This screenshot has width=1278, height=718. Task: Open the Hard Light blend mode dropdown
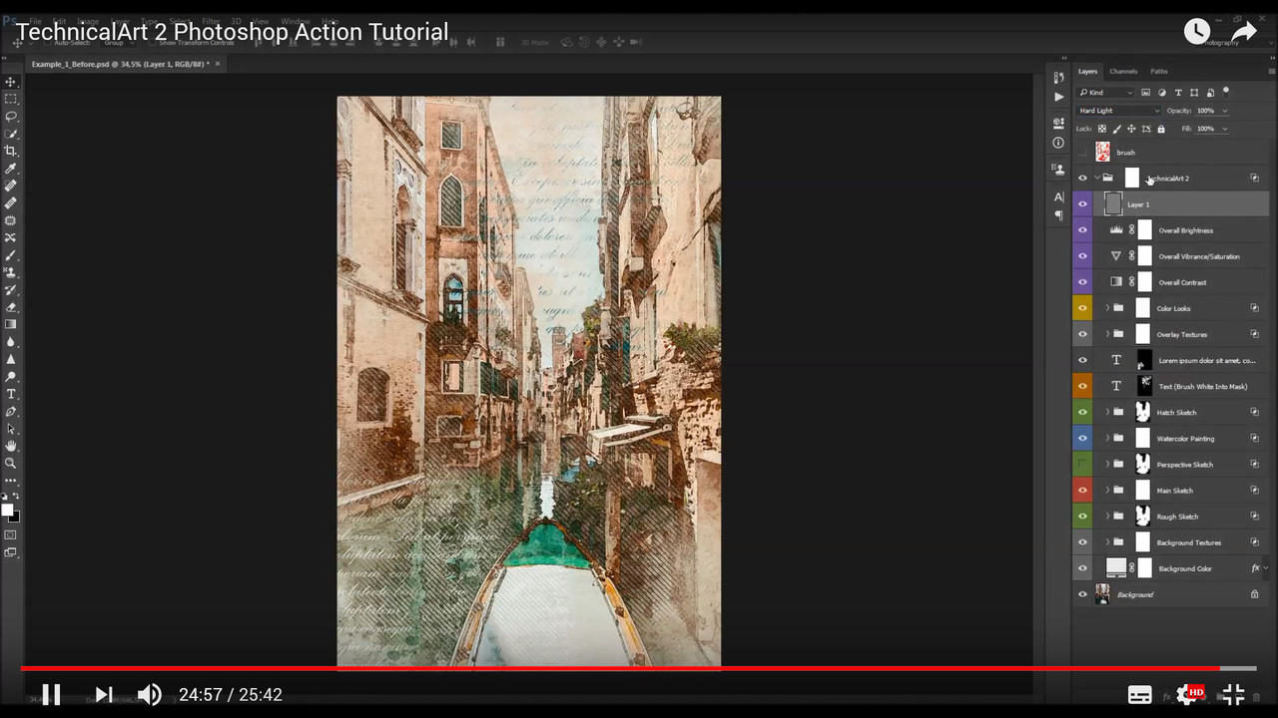tap(1119, 111)
